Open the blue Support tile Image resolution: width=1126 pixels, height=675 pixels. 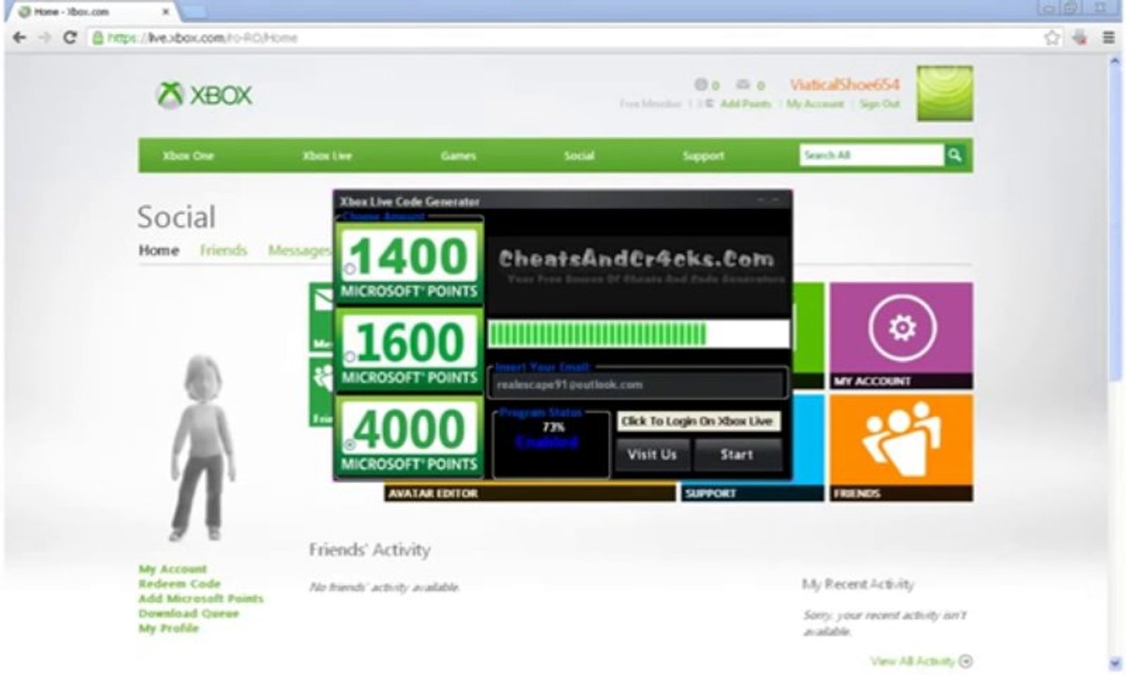pos(753,447)
